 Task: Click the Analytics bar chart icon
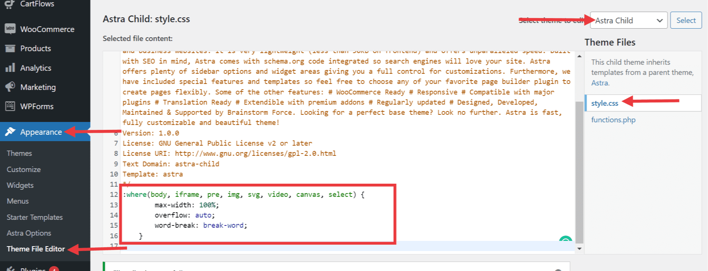(10, 68)
